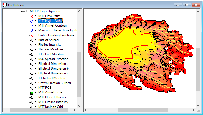Click magnifier icon beside 100hr Fuel Moisture
Image resolution: width=203 pixels, height=115 pixels.
pyautogui.click(x=32, y=78)
